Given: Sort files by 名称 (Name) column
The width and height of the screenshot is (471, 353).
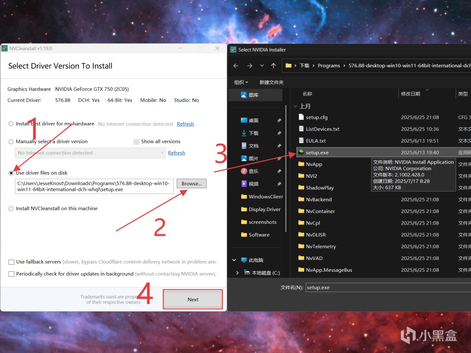Looking at the screenshot, I should click(307, 94).
